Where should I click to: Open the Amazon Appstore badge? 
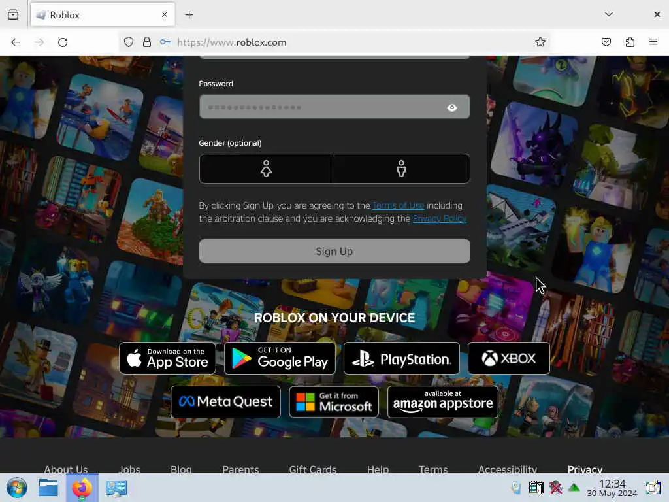point(443,402)
